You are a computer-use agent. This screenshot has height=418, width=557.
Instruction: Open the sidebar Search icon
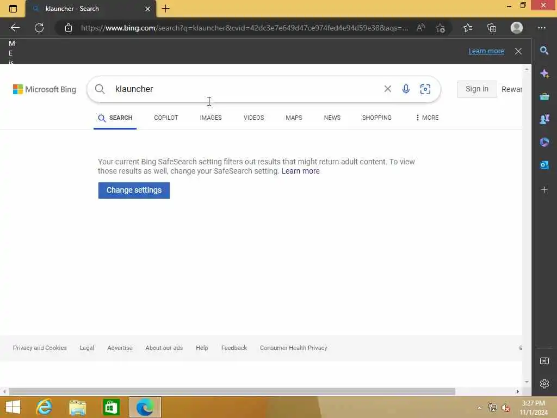pyautogui.click(x=544, y=51)
